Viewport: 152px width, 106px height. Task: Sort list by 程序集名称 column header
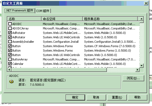pyautogui.click(x=110, y=19)
